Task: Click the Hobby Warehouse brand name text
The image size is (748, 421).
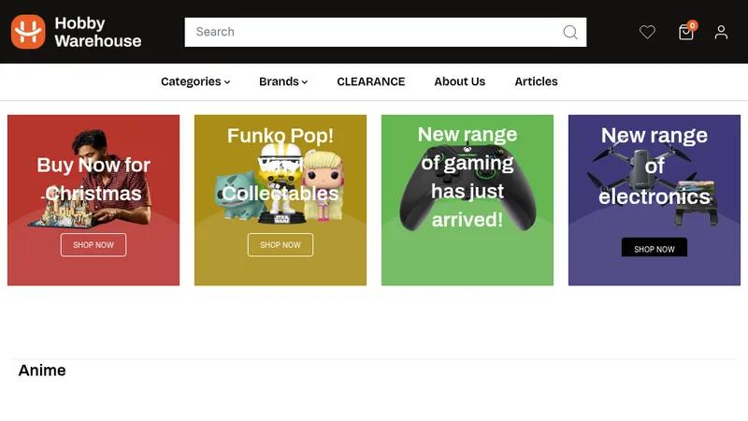Action: point(98,32)
